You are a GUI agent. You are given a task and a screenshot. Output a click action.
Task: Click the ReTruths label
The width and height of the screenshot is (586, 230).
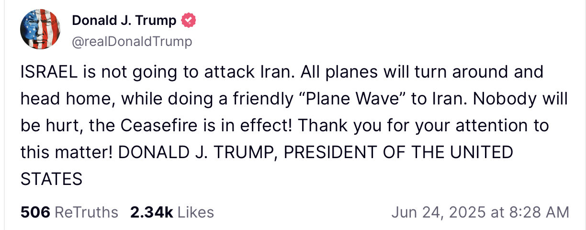86,212
